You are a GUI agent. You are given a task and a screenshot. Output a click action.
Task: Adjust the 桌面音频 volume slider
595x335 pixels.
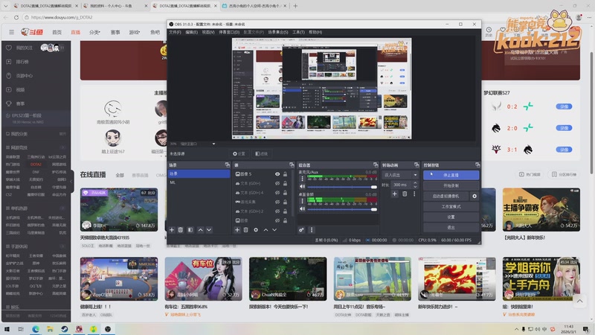tap(342, 209)
